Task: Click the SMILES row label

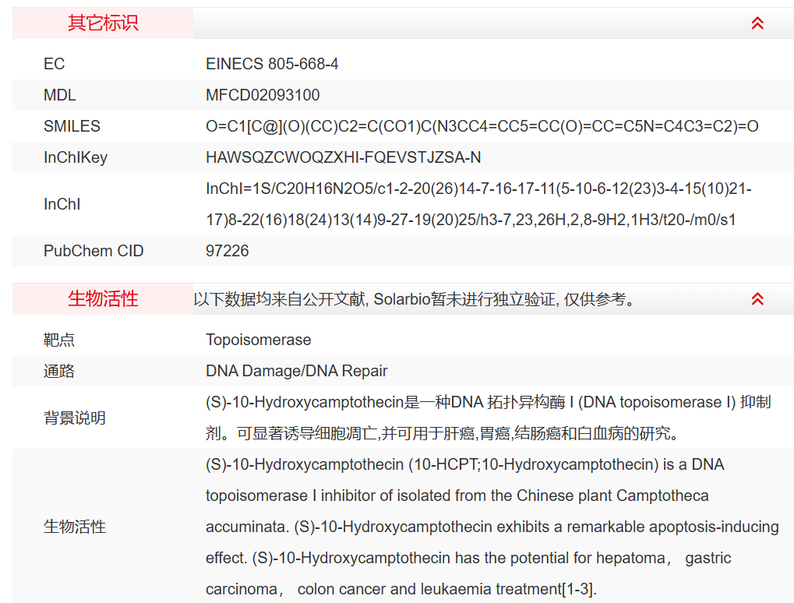Action: [72, 126]
